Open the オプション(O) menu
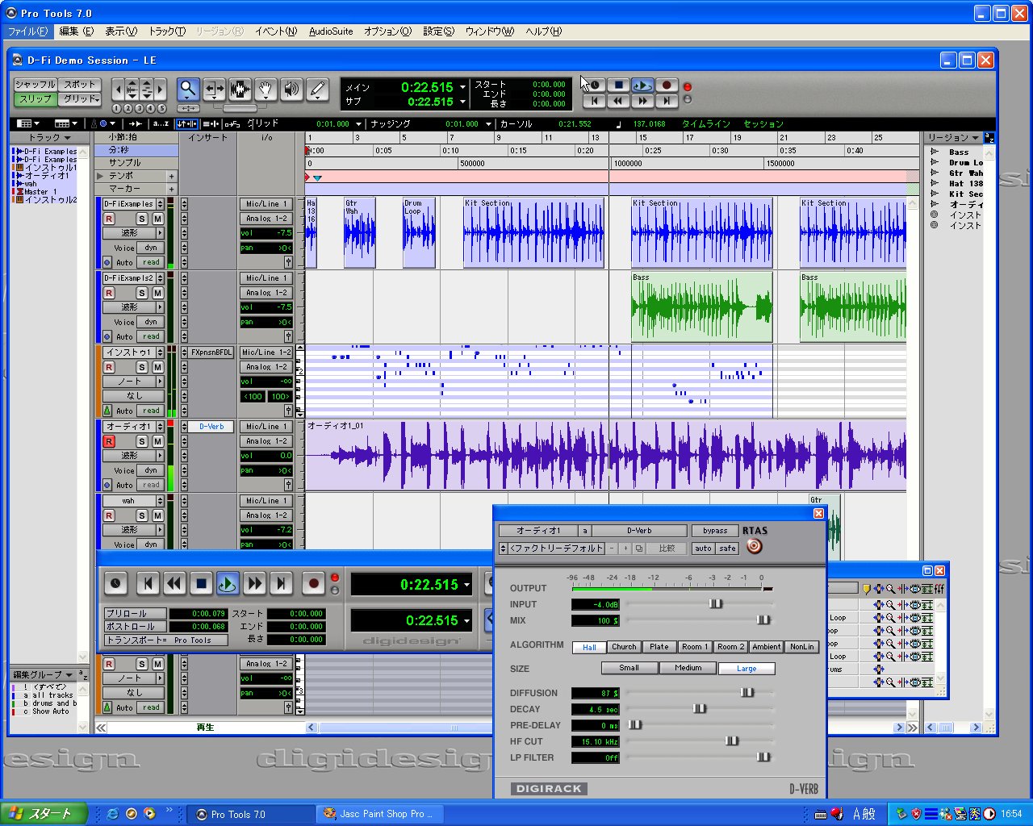 pyautogui.click(x=387, y=31)
